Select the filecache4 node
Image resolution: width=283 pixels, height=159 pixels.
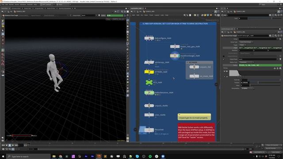(x=149, y=130)
